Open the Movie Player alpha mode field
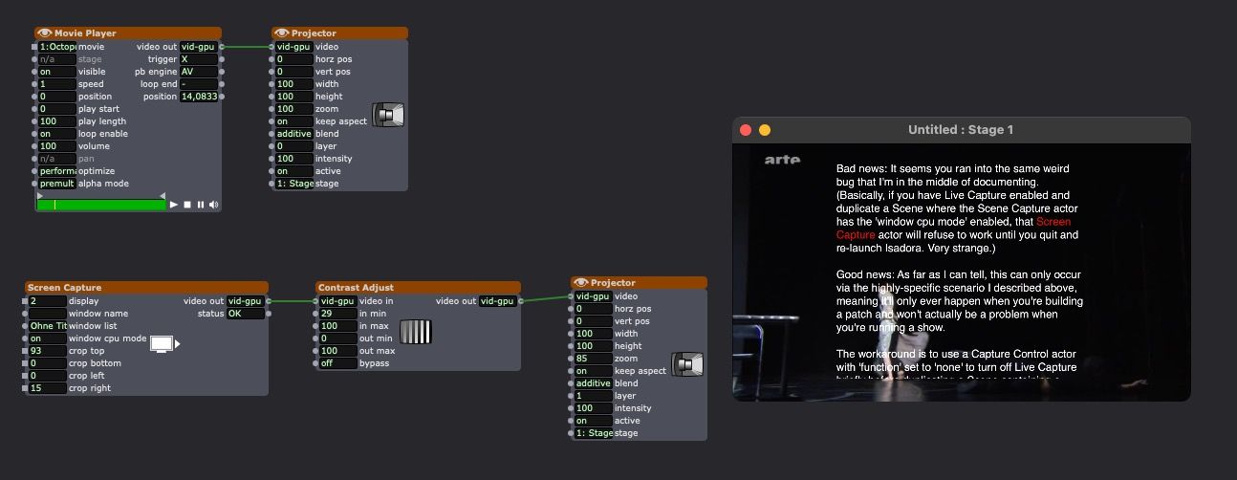The width and height of the screenshot is (1237, 480). point(56,184)
